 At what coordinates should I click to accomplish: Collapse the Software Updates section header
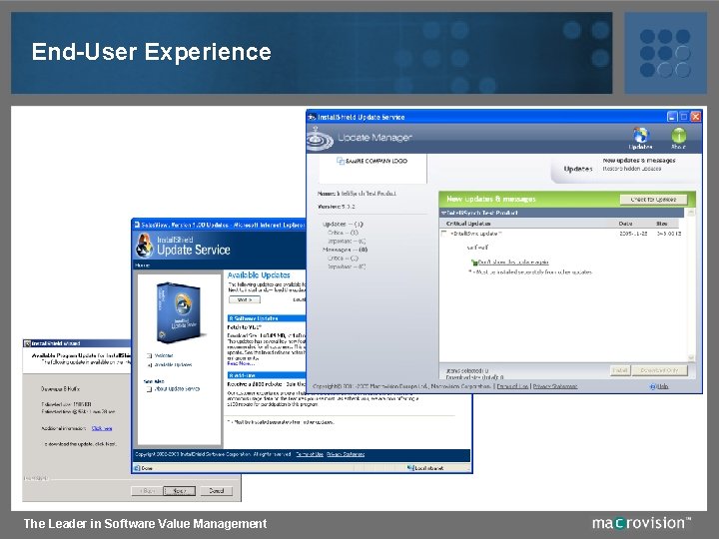pyautogui.click(x=231, y=318)
